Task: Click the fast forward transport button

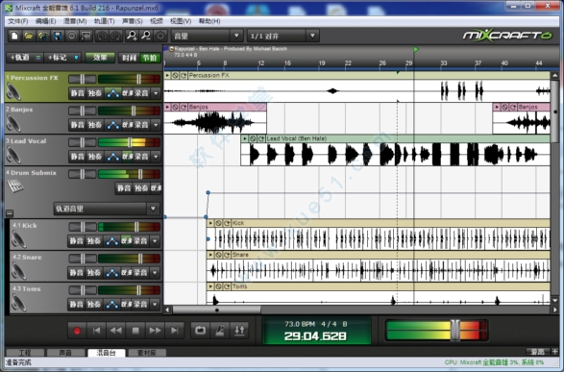Action: [155, 331]
